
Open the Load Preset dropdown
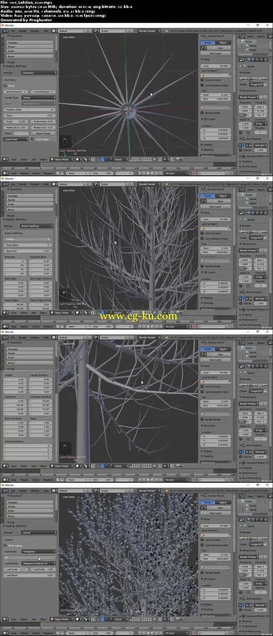pyautogui.click(x=16, y=139)
